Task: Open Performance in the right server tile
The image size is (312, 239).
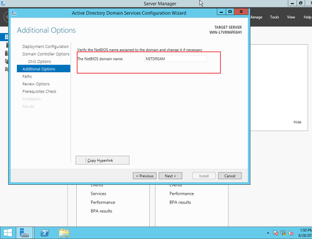Action: (x=182, y=194)
